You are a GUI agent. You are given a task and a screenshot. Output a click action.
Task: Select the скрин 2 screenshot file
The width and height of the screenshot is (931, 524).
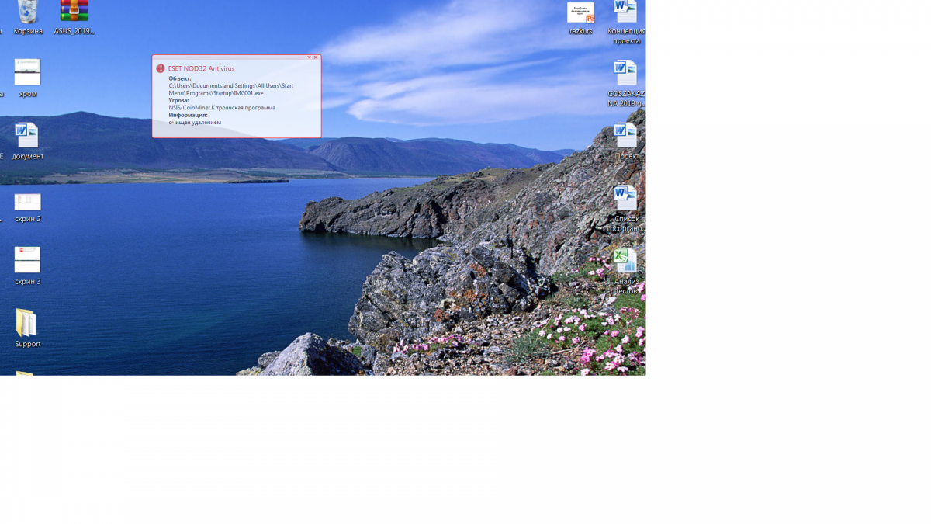(27, 202)
